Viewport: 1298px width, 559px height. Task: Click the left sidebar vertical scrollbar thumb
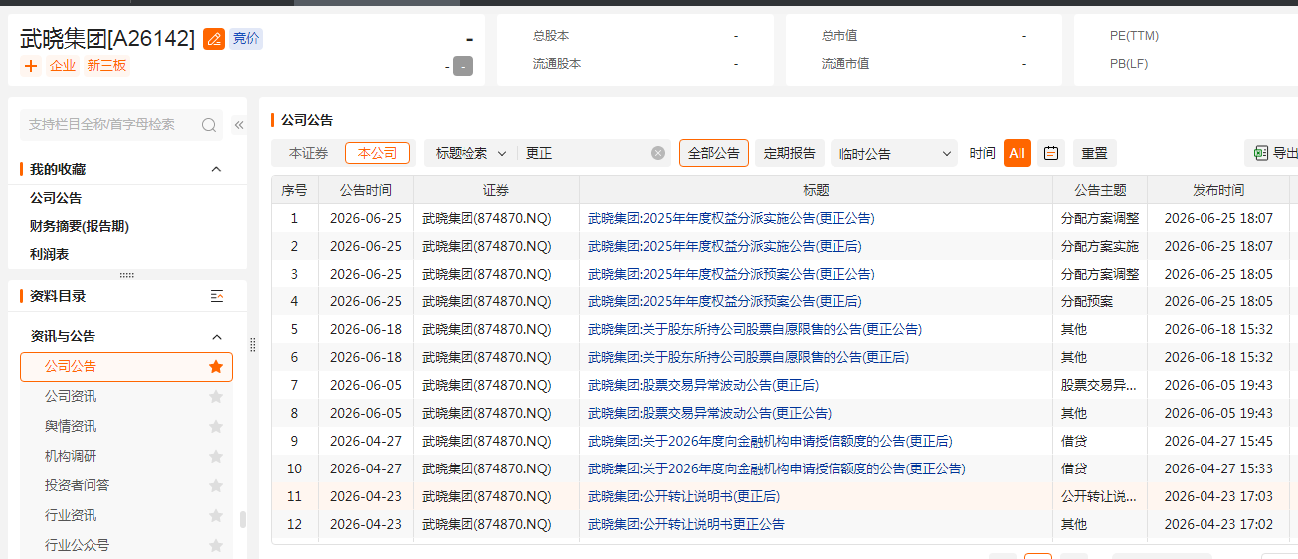pyautogui.click(x=242, y=519)
